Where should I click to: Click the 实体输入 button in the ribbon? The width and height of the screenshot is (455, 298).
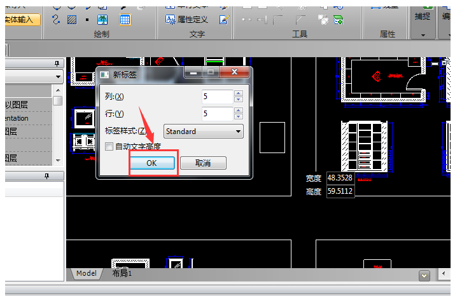click(22, 20)
